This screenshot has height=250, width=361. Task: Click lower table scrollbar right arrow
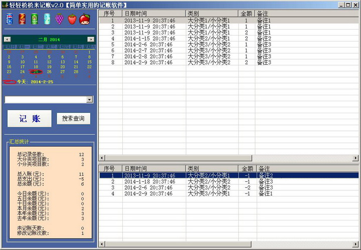coord(355,244)
